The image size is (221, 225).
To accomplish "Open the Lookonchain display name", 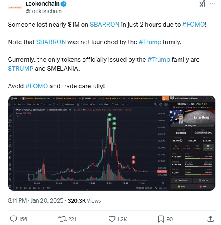I will [42, 4].
